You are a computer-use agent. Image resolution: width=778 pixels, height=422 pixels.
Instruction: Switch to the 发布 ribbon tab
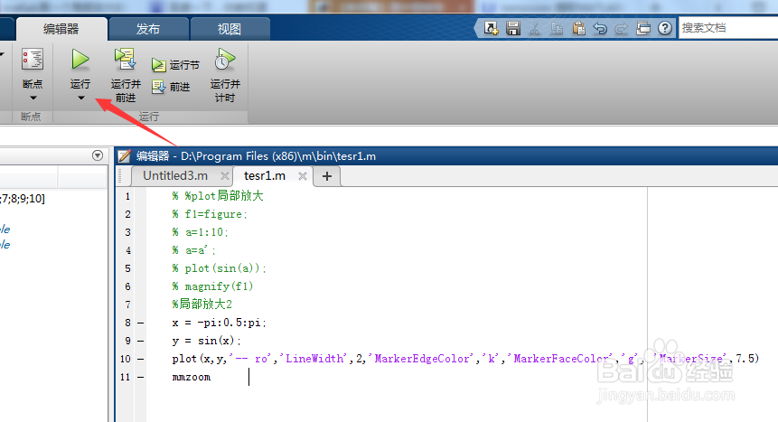coord(148,29)
